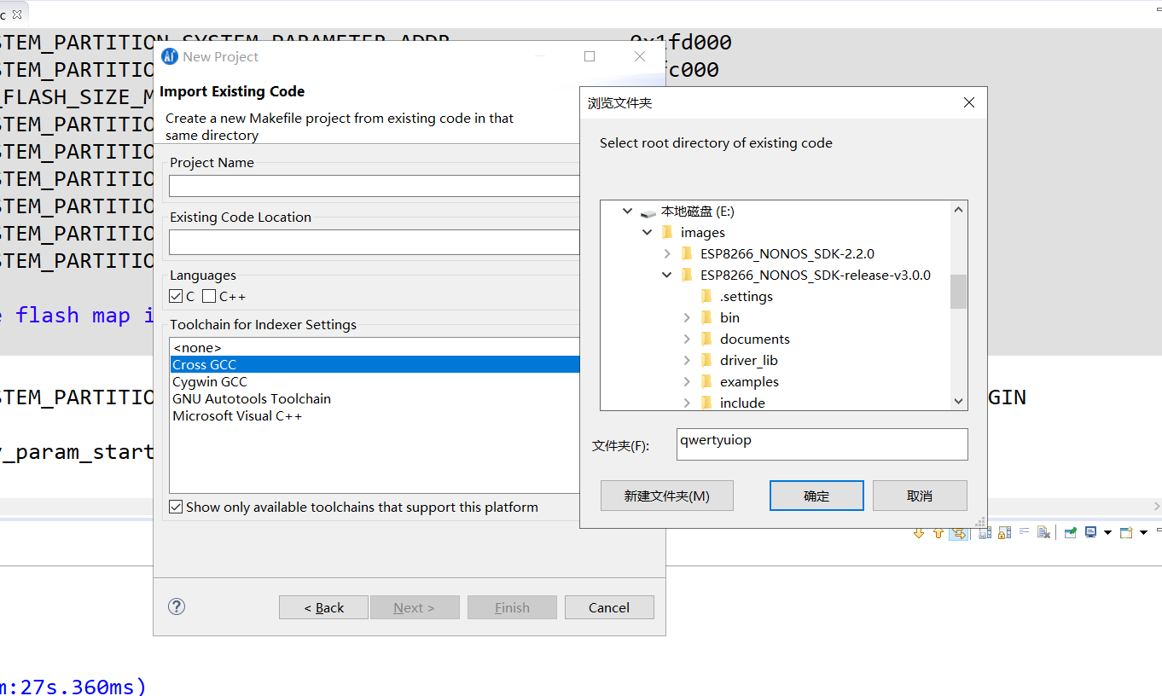The width and height of the screenshot is (1162, 696).
Task: Click the previous-item up arrow in console toolbar
Action: click(x=938, y=533)
